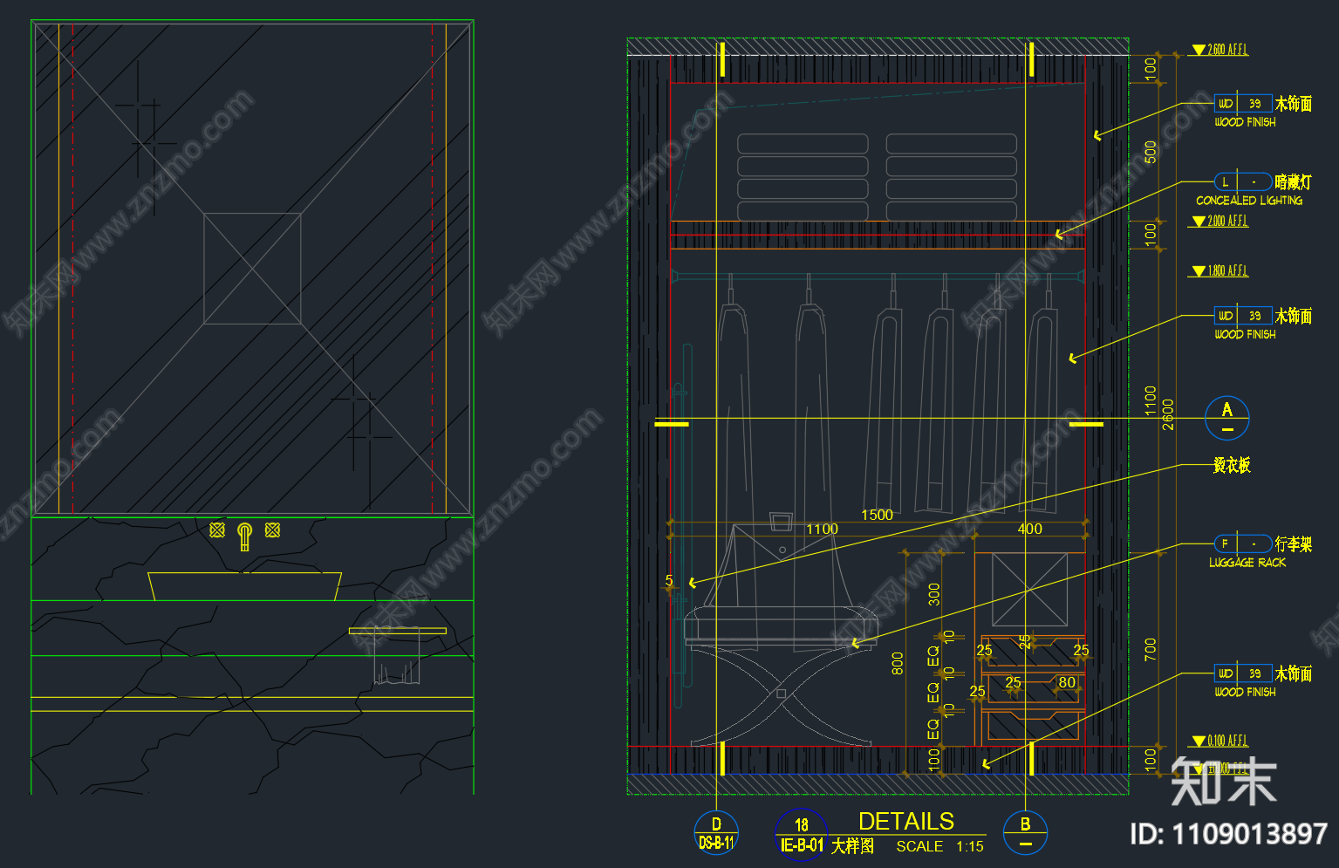Click the horizontal 1100 dimension beside 400
The width and height of the screenshot is (1339, 868).
pyautogui.click(x=822, y=529)
